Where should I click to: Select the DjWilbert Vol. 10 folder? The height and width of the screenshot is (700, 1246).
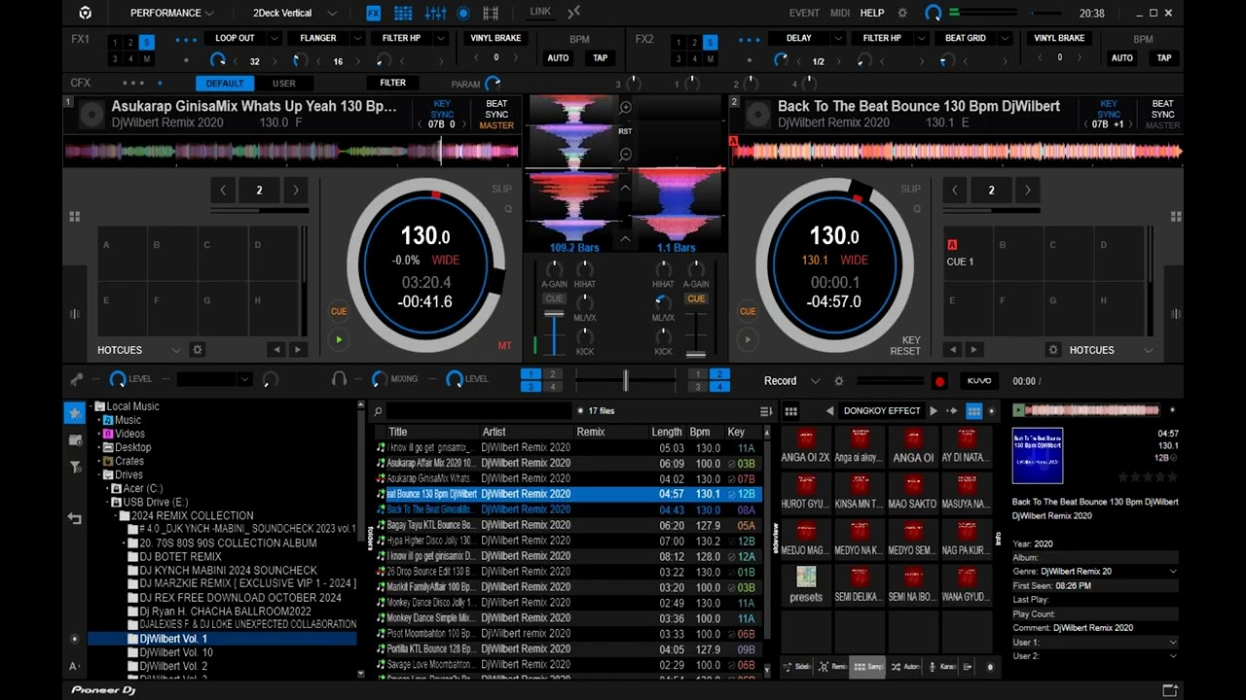(175, 652)
